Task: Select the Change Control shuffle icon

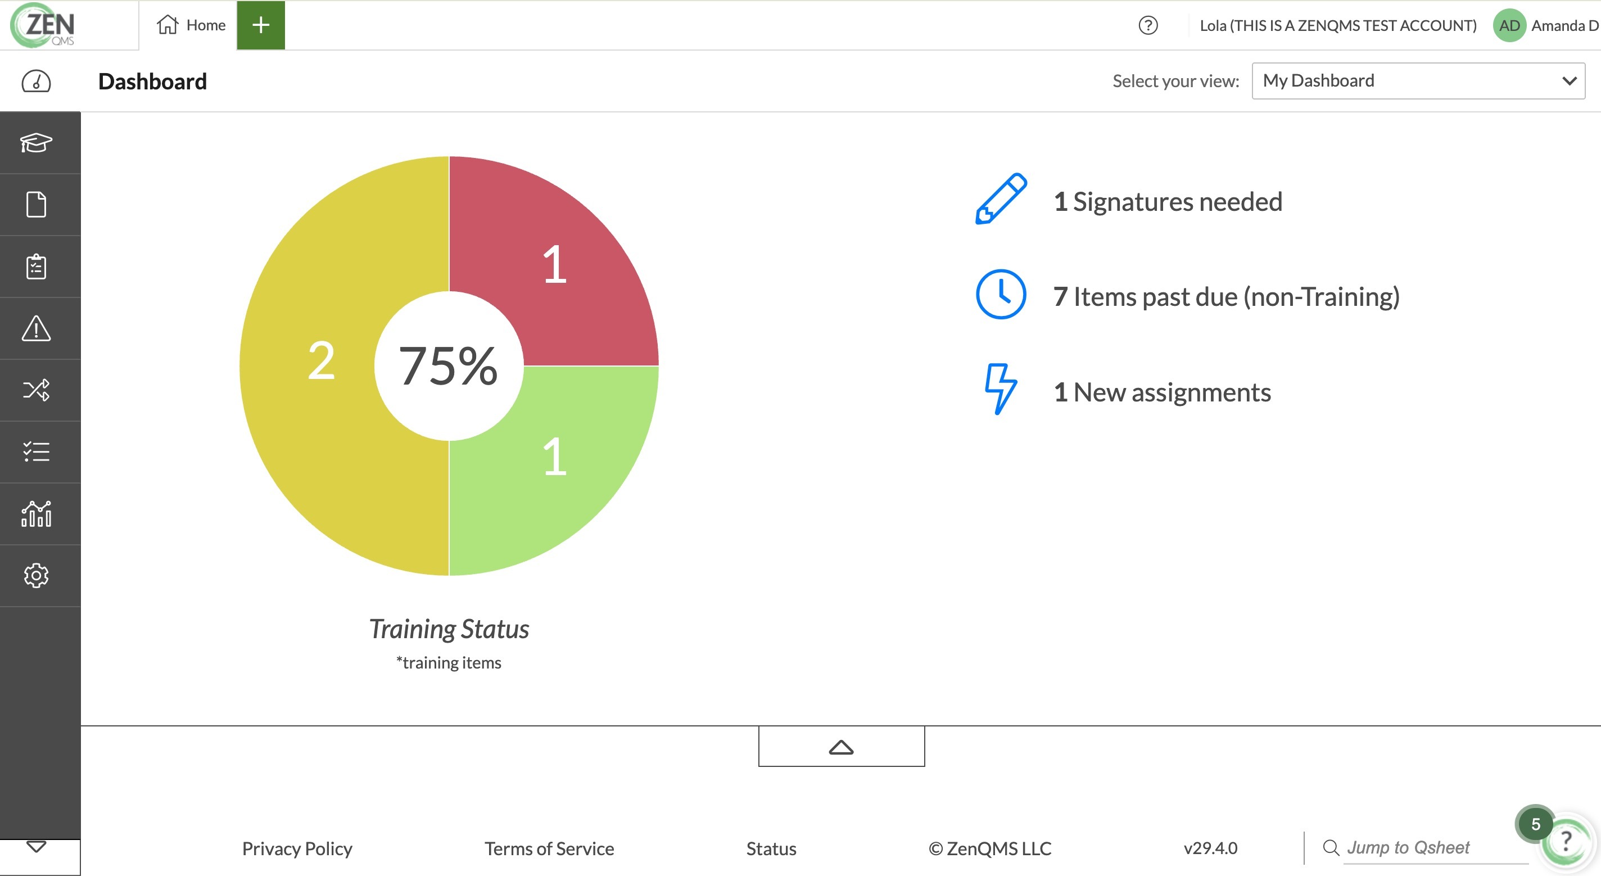Action: (x=37, y=390)
